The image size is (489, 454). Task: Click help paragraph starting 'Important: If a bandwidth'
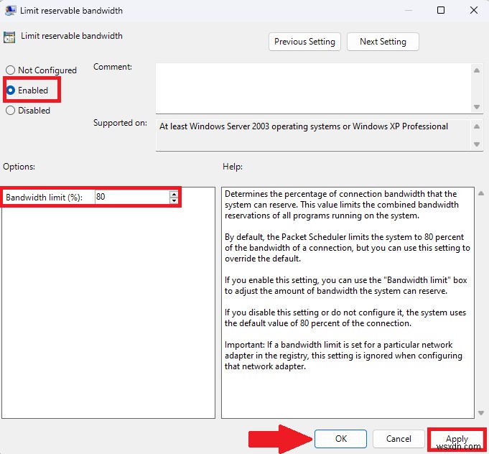[x=343, y=356]
